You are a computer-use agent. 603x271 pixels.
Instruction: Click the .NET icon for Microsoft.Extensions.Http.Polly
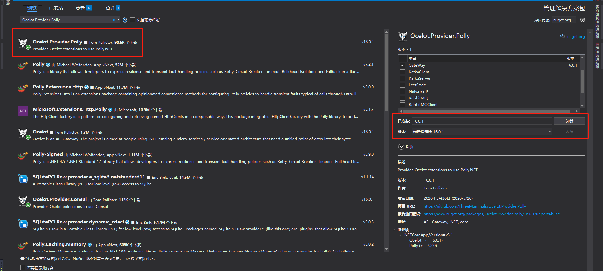[x=23, y=111]
